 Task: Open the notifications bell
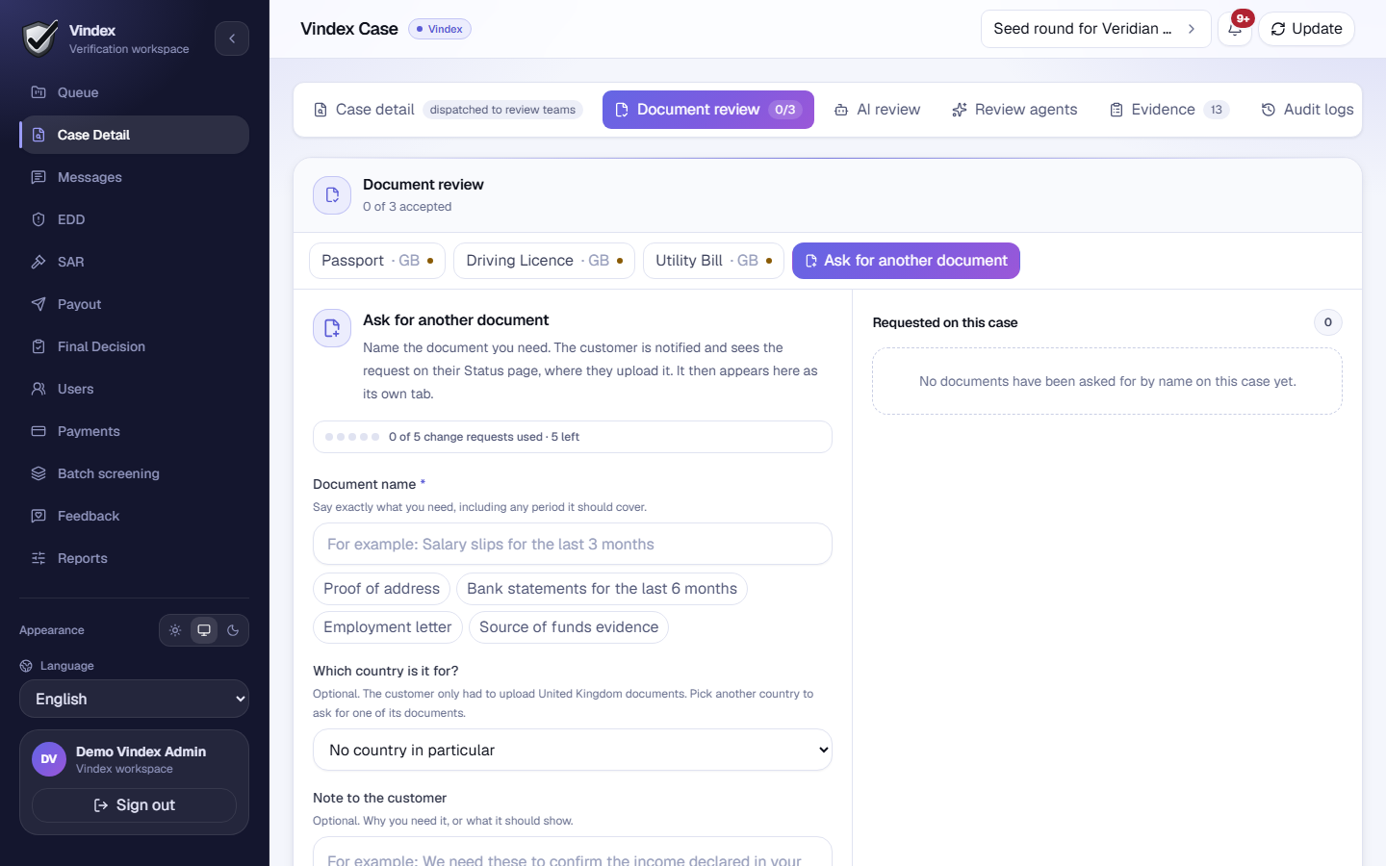[1235, 29]
